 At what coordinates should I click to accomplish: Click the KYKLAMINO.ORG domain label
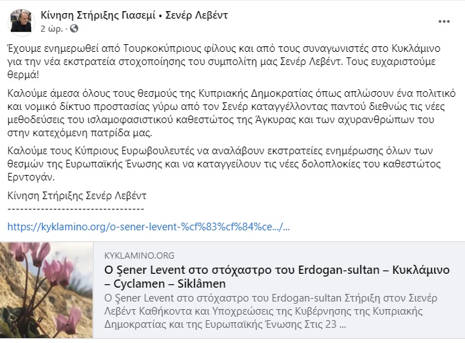coord(139,255)
